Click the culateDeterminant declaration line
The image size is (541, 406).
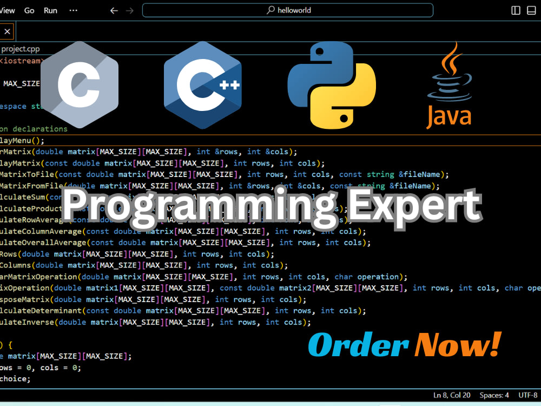coord(183,311)
